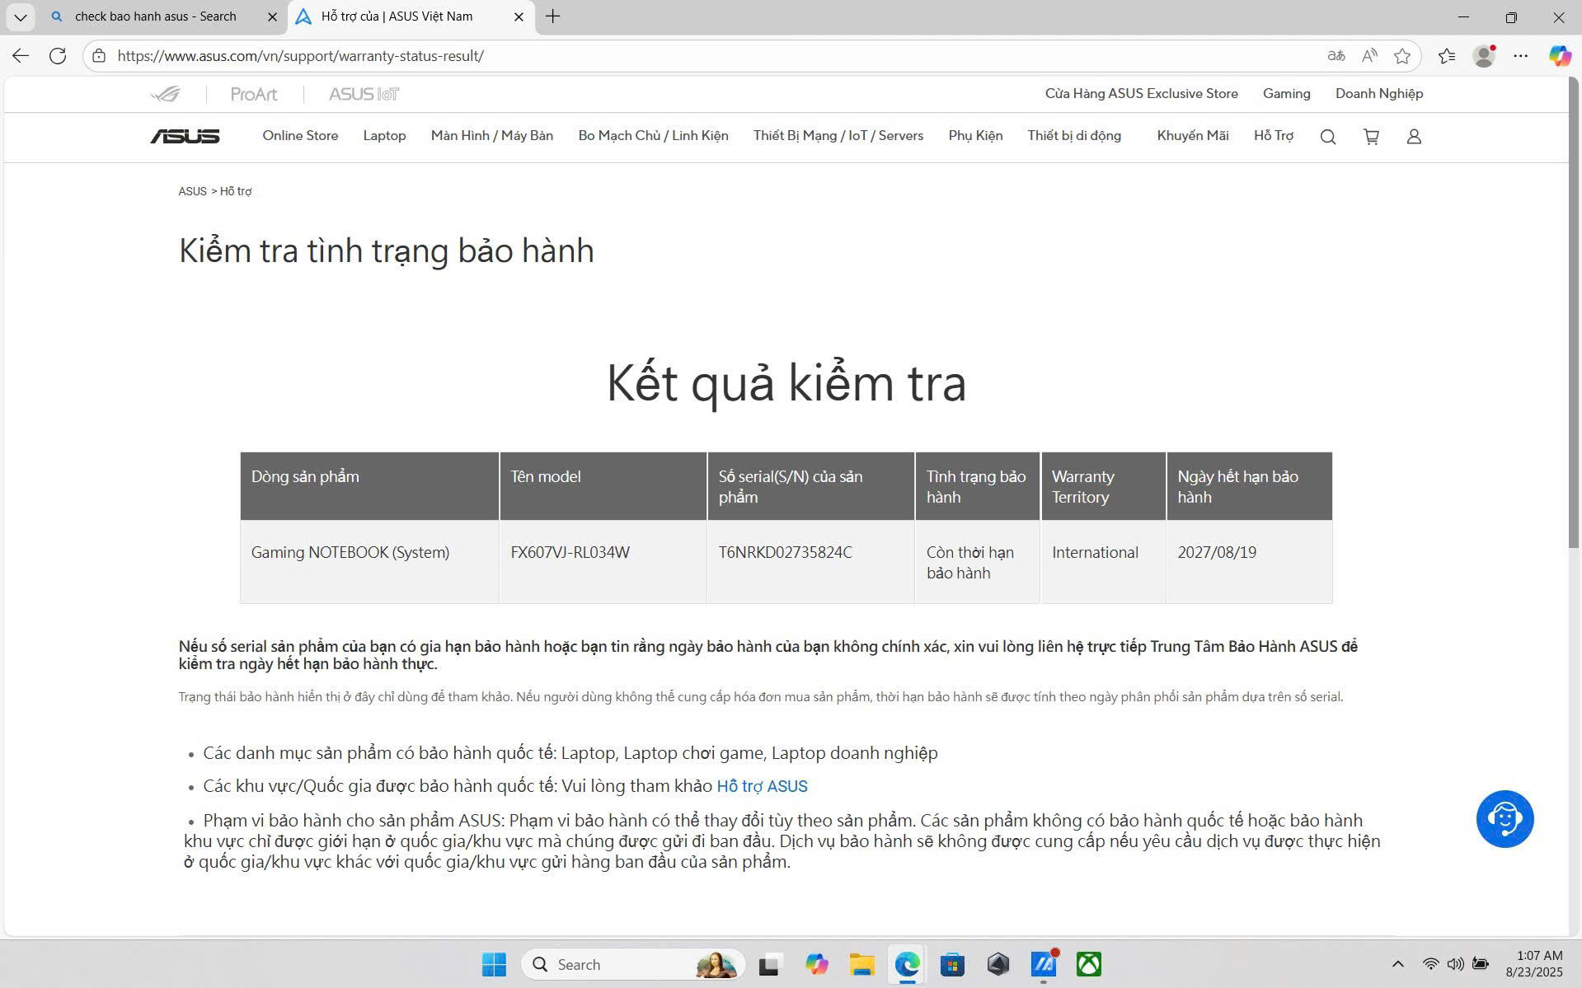Show hidden system tray icons
1582x988 pixels.
pyautogui.click(x=1397, y=964)
